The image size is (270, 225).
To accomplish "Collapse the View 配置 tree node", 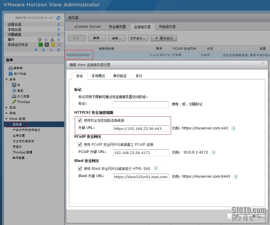I will tap(6, 119).
